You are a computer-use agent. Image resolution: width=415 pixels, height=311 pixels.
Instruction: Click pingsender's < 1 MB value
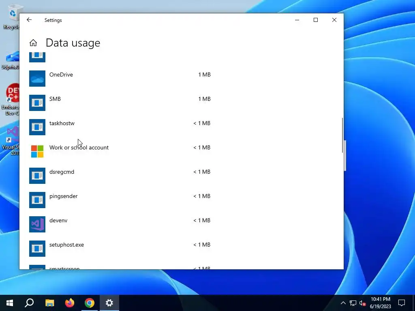202,196
